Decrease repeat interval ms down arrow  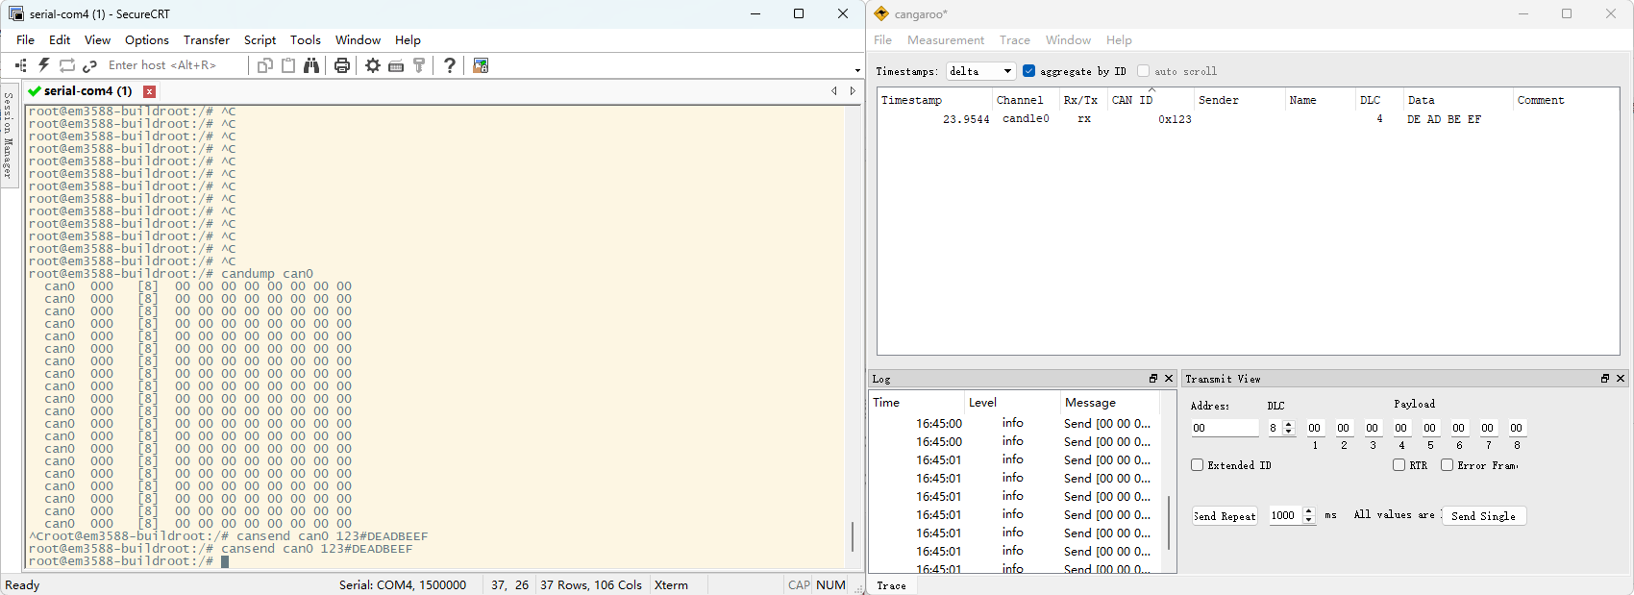(1308, 520)
